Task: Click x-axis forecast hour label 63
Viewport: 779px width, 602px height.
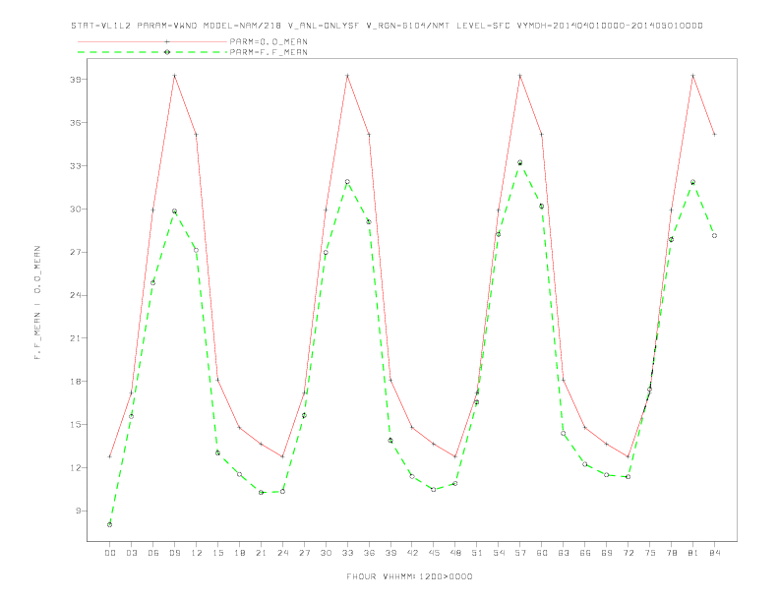Action: [564, 553]
